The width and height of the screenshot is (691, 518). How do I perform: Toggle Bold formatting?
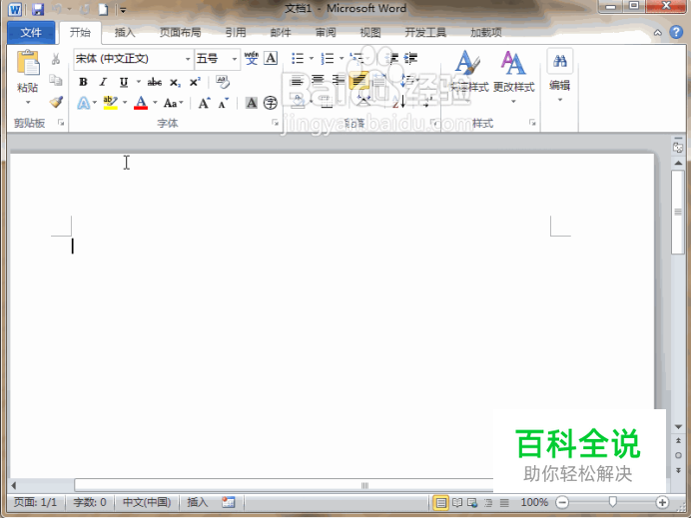(83, 82)
